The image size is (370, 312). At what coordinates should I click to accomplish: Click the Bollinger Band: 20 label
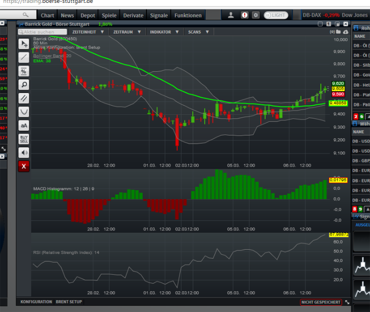point(52,56)
